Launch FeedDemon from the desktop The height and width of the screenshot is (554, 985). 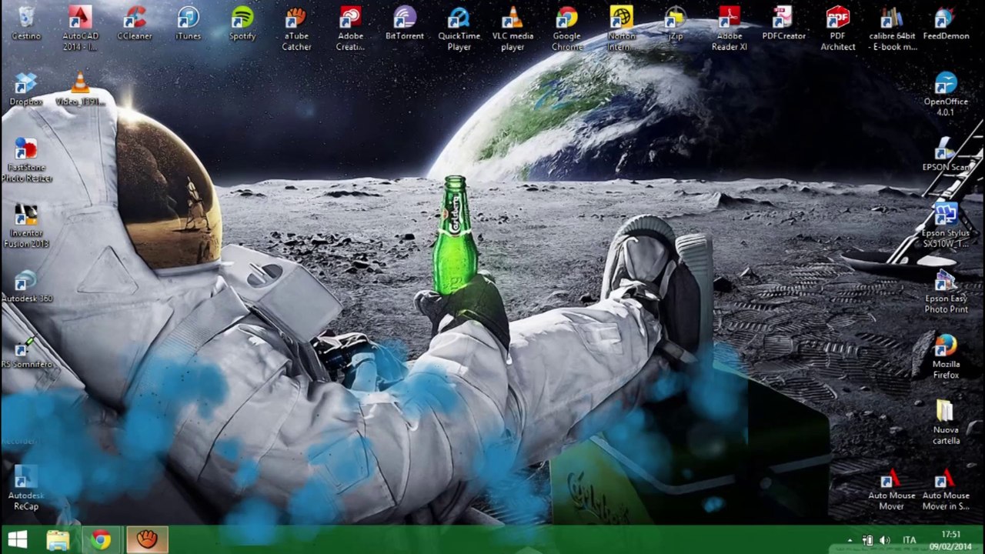[x=946, y=23]
